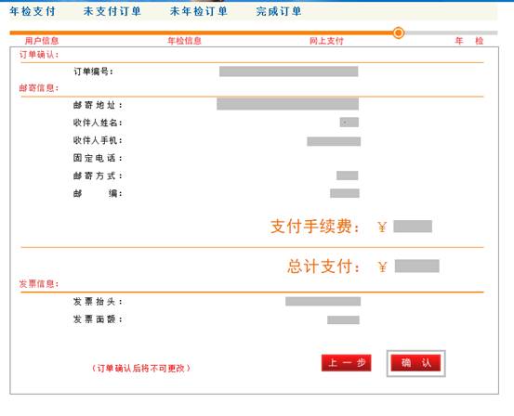
Task: Select the 年检 final step label
Action: [469, 41]
